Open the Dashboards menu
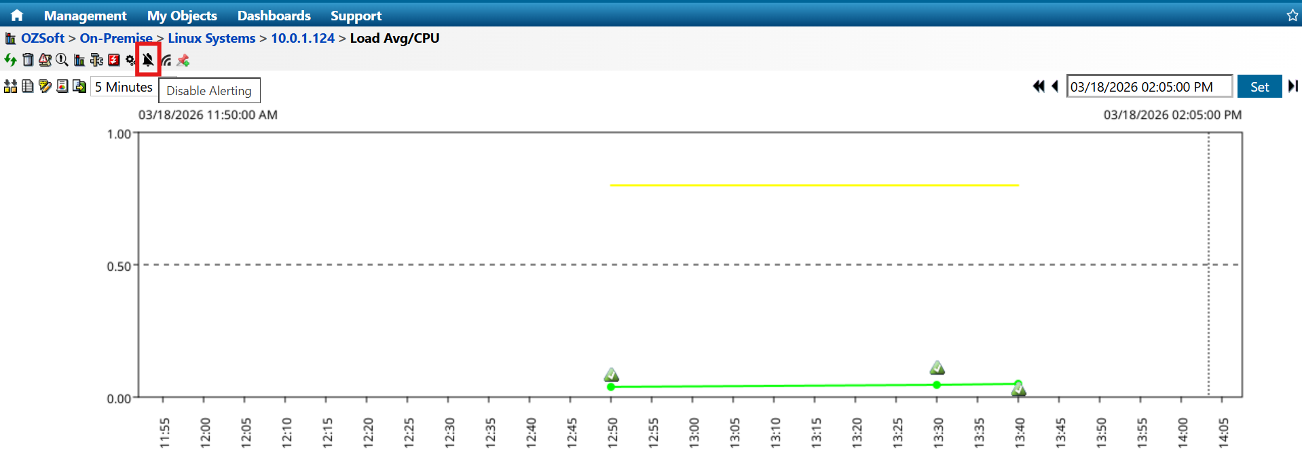 [x=274, y=16]
